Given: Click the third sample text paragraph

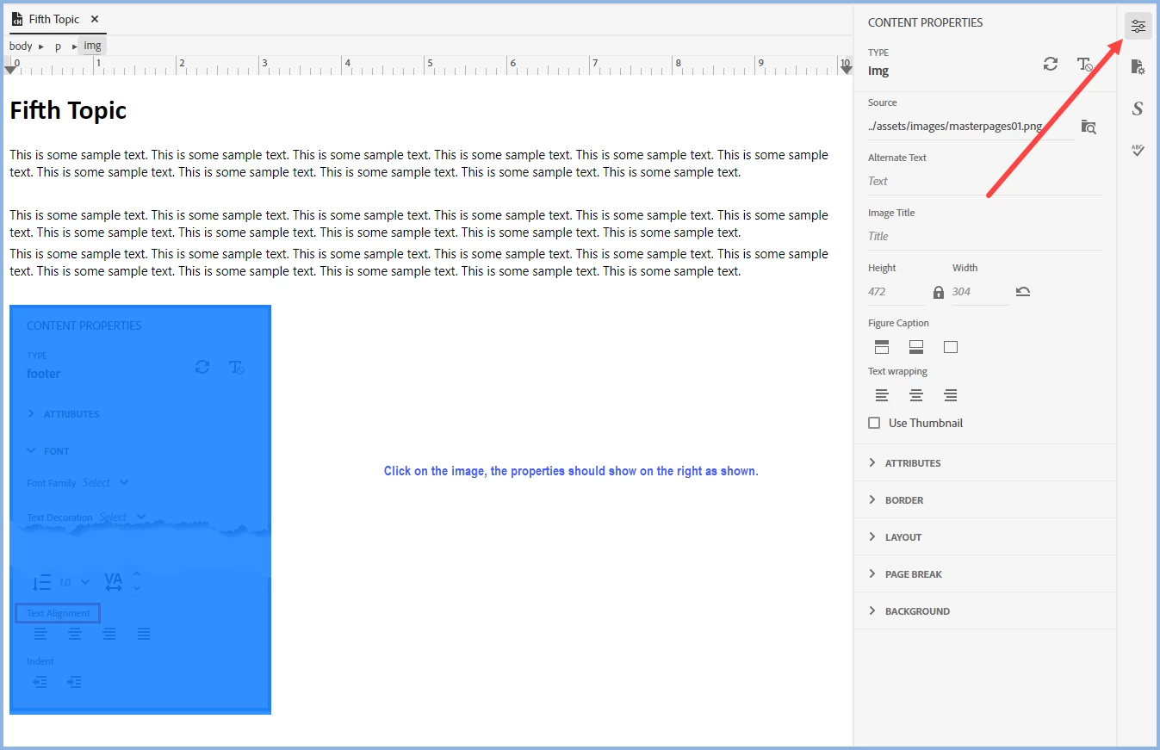Looking at the screenshot, I should (419, 263).
